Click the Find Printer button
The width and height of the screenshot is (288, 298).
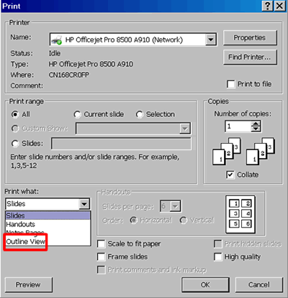tap(250, 57)
